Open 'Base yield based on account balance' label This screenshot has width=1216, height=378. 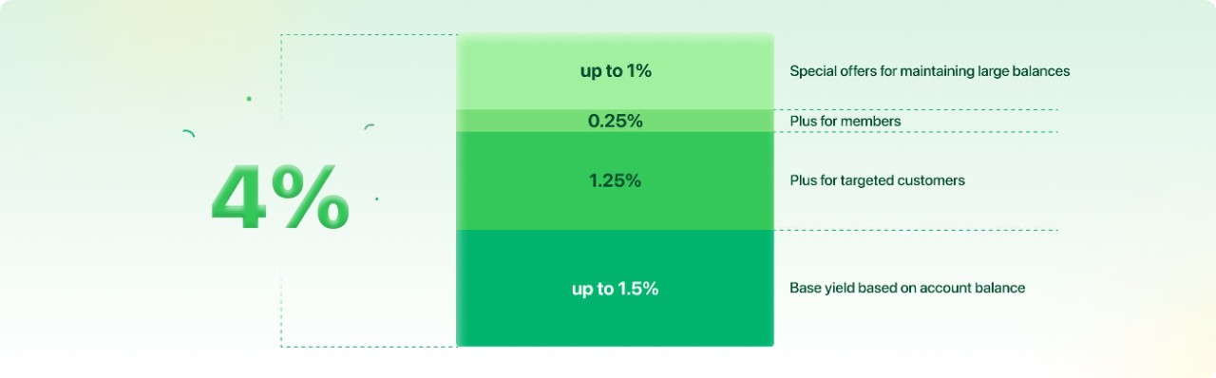click(x=907, y=288)
